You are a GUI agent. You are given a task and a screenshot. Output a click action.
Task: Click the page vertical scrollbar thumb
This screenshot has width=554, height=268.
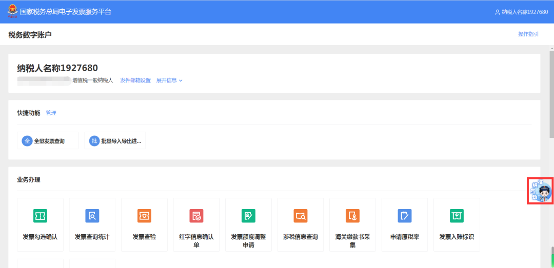(551, 94)
